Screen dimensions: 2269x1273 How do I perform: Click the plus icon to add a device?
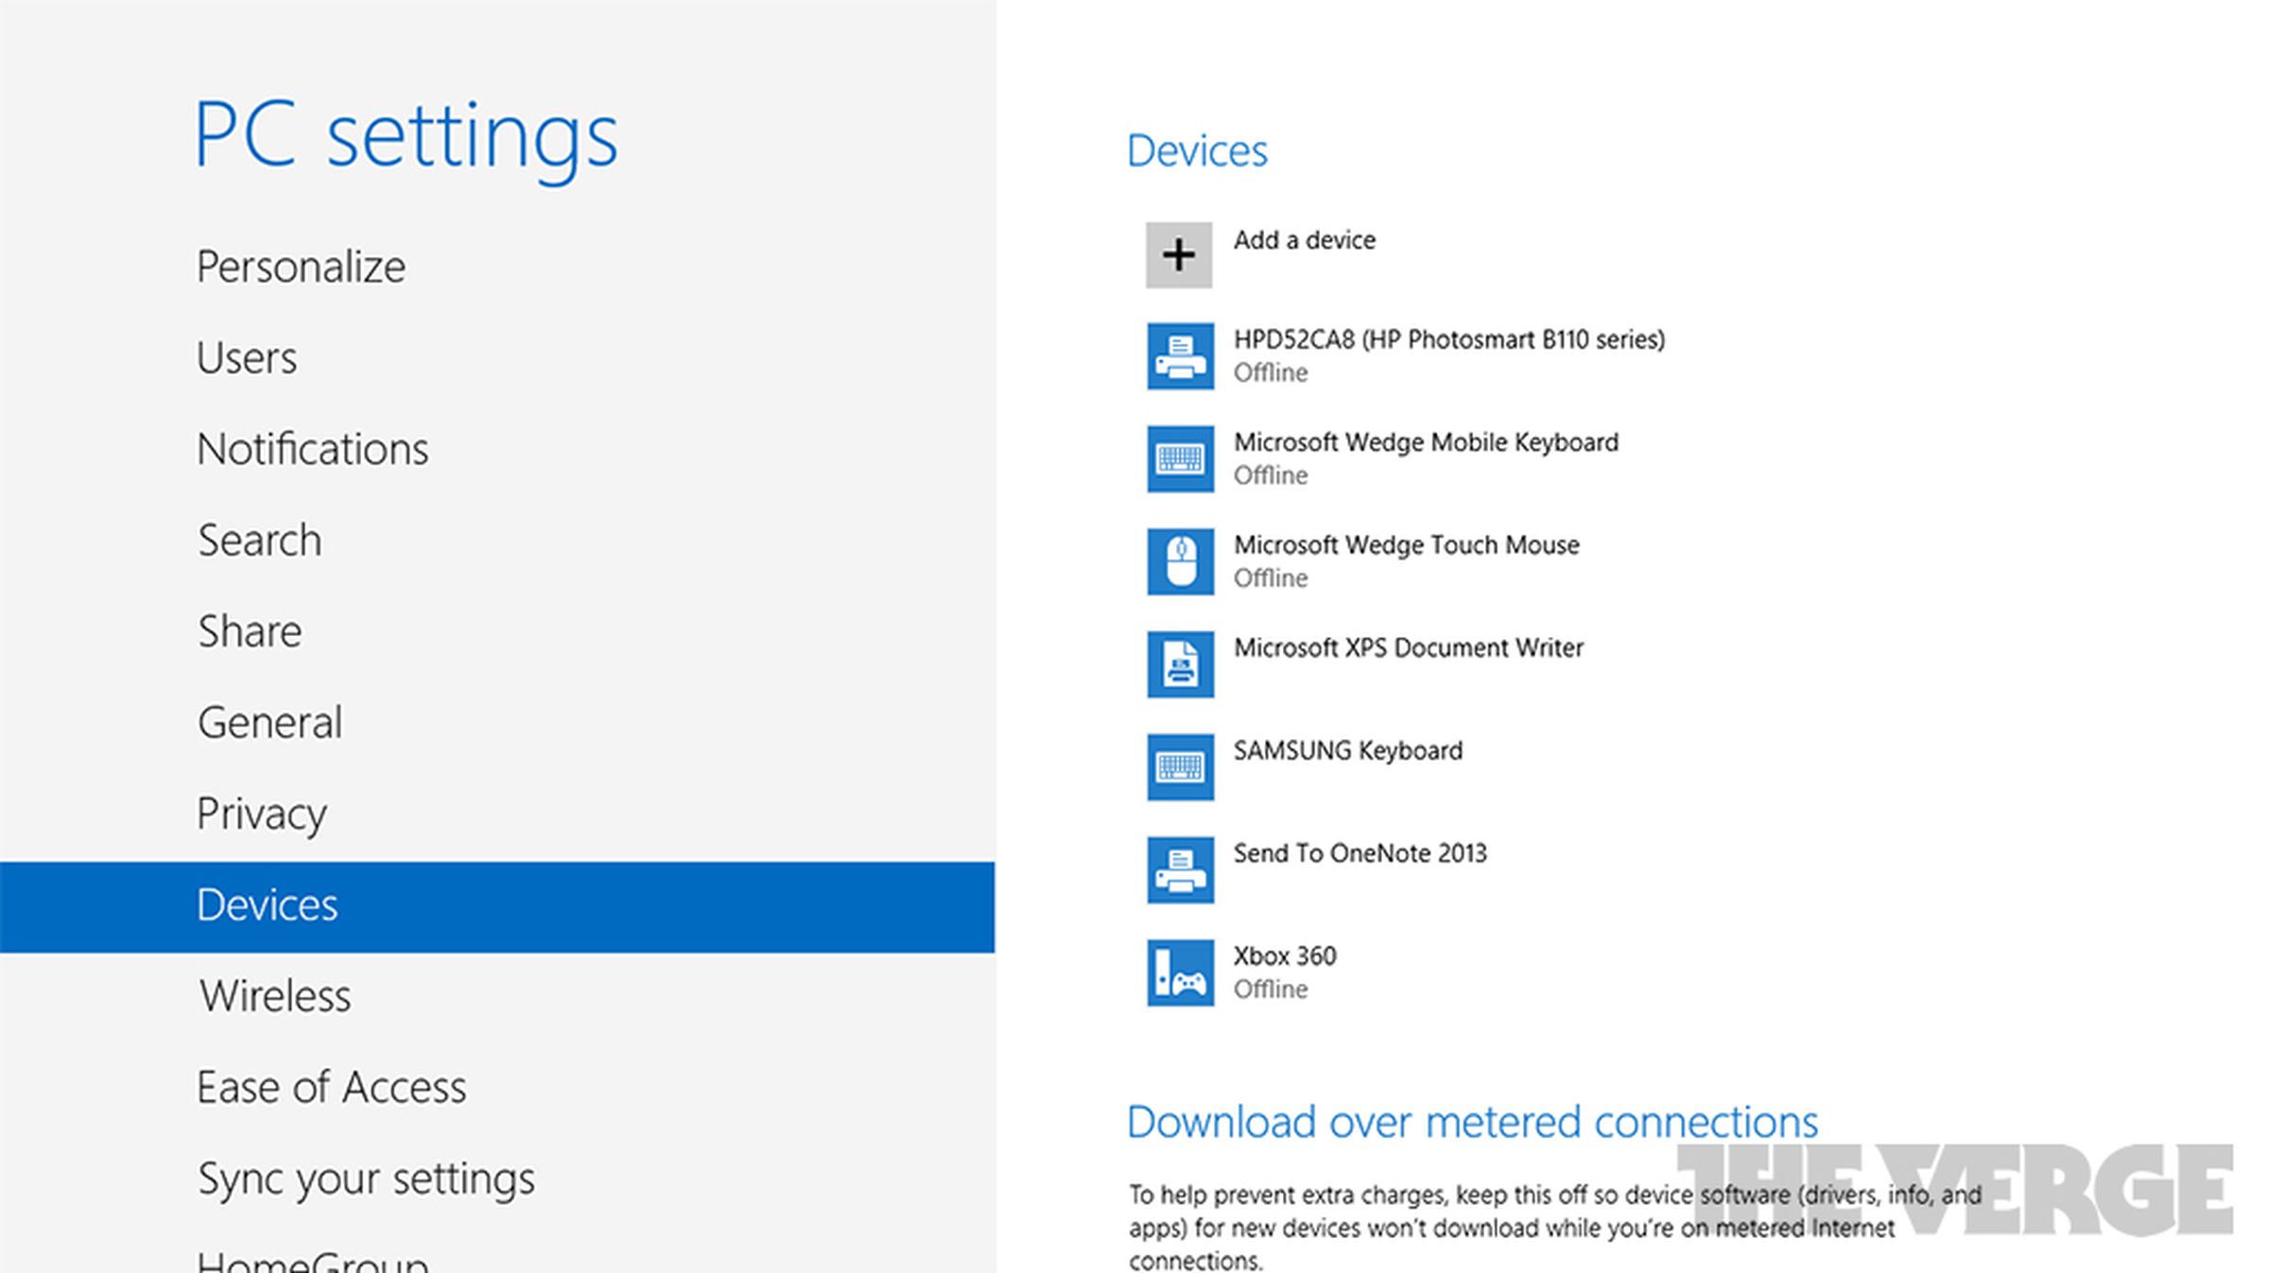pos(1179,255)
